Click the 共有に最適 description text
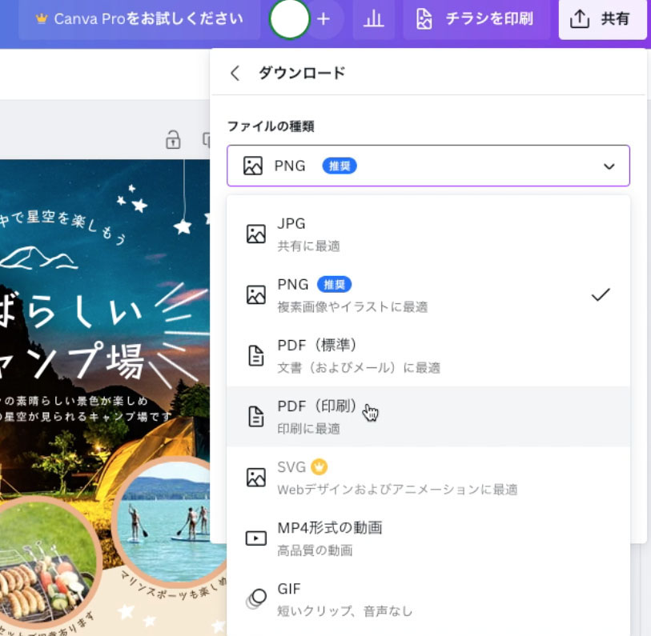Screen dimensions: 651x636 point(308,246)
